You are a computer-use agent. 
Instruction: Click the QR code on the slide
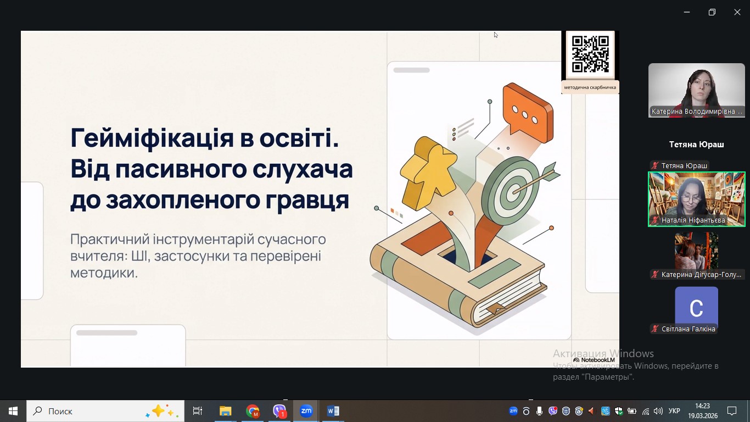(590, 54)
